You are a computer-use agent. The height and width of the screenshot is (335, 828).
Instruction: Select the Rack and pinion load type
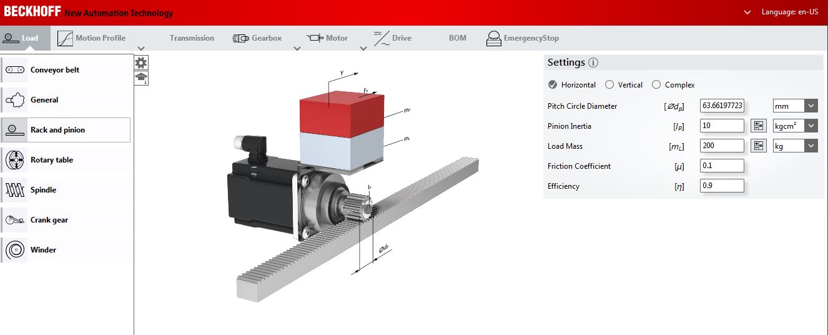(66, 130)
